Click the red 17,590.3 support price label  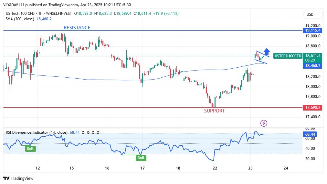312,108
